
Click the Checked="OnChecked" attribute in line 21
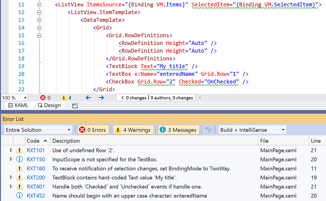[x=209, y=82]
